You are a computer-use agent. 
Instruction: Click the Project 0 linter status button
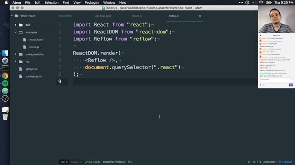coord(77,162)
